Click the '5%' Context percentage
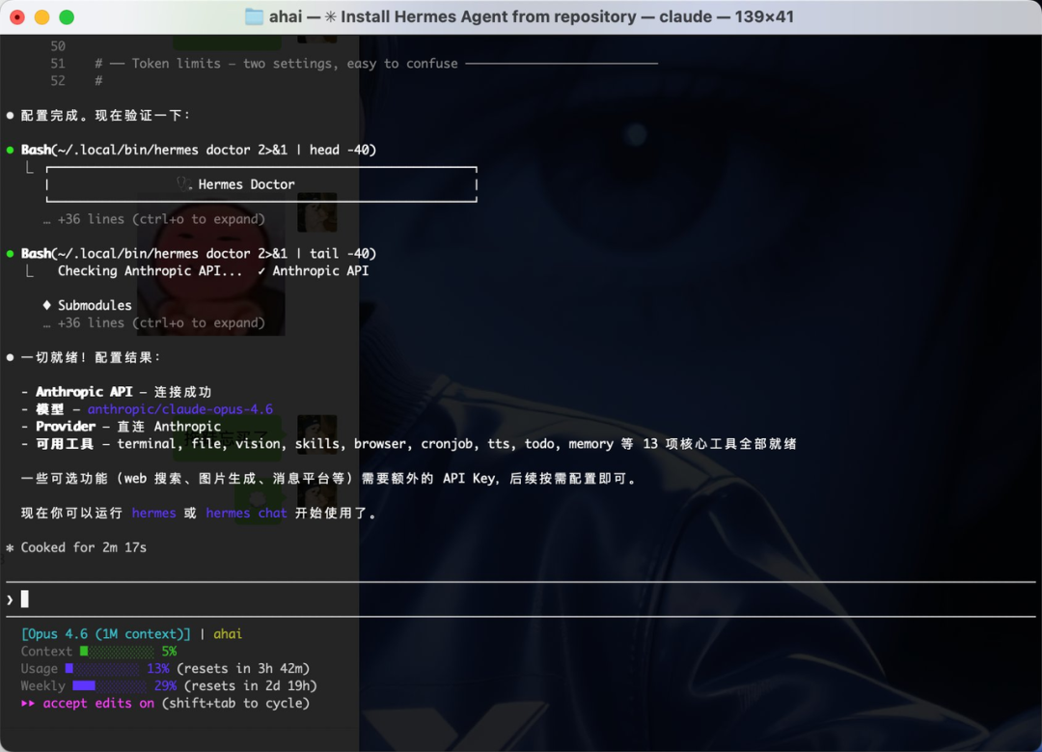 point(169,652)
